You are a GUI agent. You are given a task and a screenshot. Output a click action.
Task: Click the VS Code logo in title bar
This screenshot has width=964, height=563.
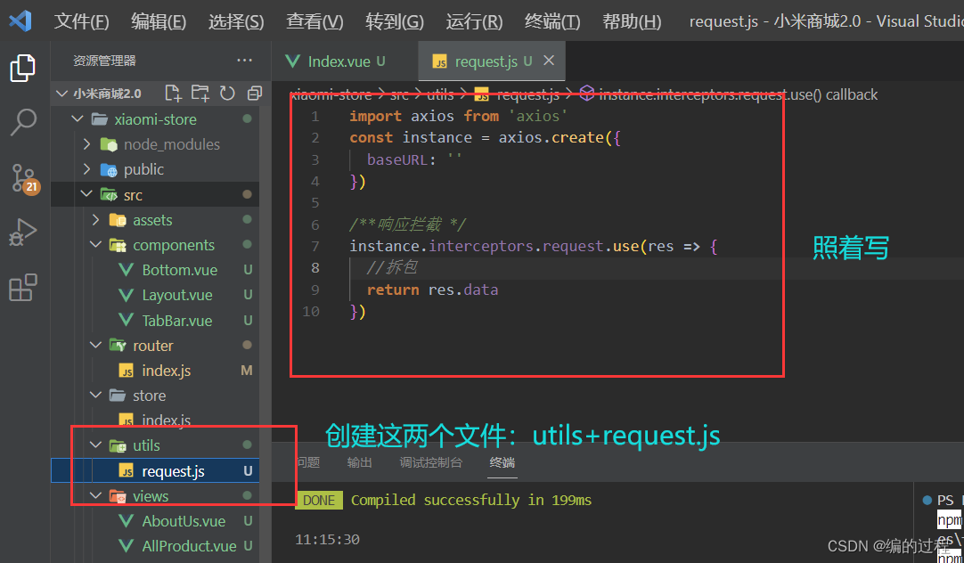coord(20,21)
